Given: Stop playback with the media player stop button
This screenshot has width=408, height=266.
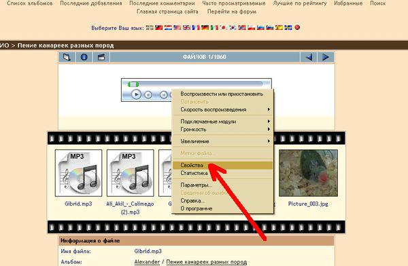Looking at the screenshot, I should 148,95.
